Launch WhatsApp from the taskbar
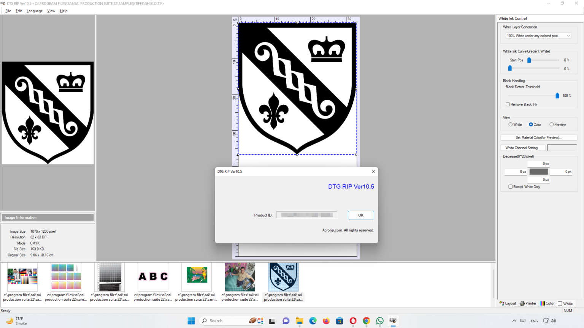 (379, 321)
